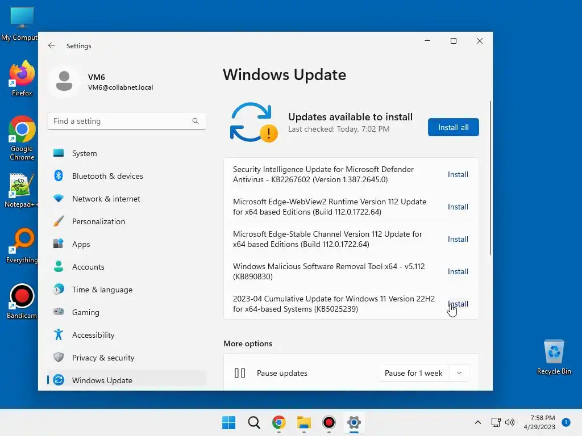The width and height of the screenshot is (582, 436).
Task: Click the Gaming controller icon
Action: [x=59, y=312]
